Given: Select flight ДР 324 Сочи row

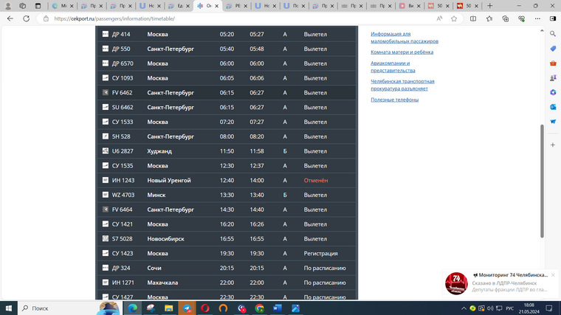Looking at the screenshot, I should pos(227,268).
